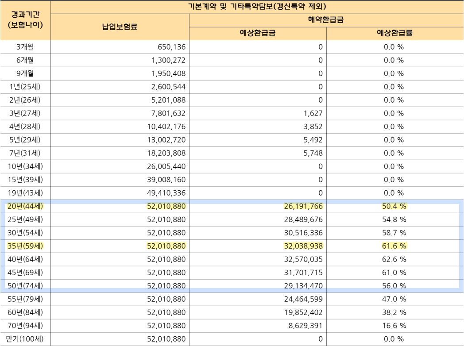
Task: Select the 40년(64세) row label
Action: [x=25, y=260]
